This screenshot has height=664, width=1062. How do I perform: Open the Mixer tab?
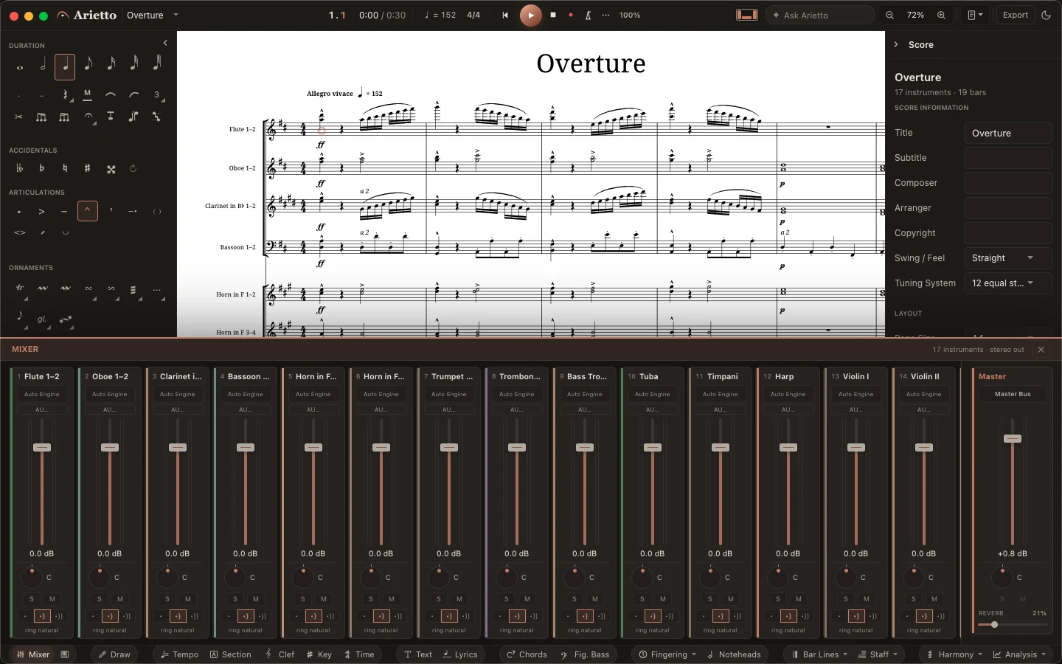click(32, 654)
